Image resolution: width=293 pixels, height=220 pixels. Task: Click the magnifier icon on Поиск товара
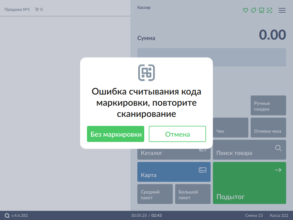(278, 148)
